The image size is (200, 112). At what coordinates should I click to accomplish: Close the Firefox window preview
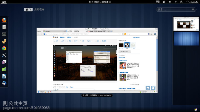[156, 29]
